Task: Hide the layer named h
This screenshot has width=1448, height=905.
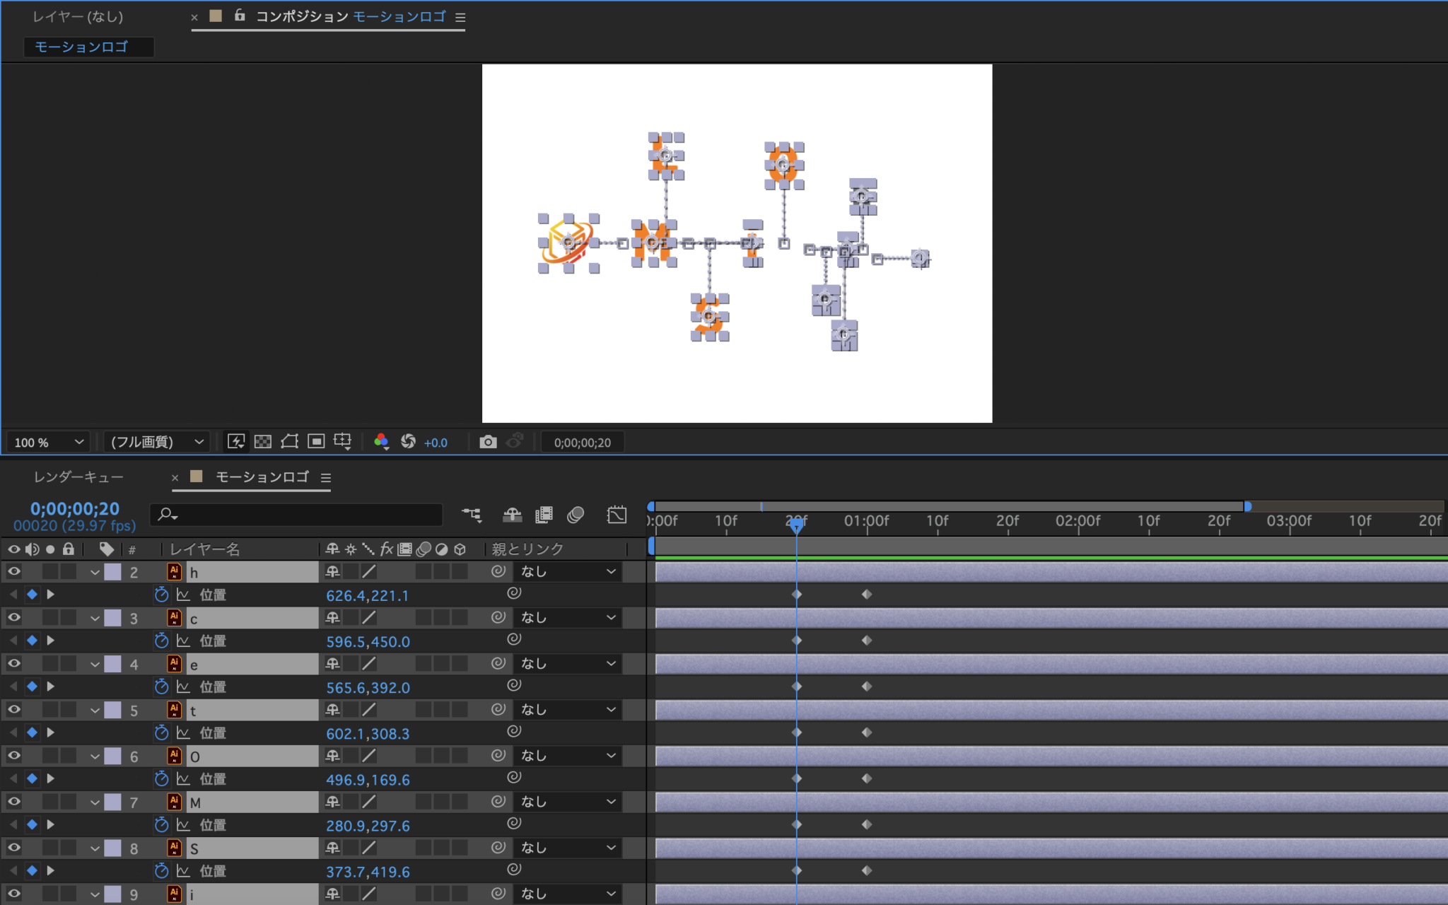Action: click(x=14, y=571)
